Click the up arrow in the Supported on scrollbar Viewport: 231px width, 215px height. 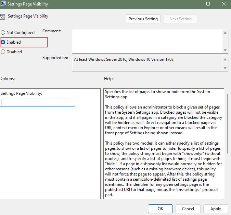[225, 59]
